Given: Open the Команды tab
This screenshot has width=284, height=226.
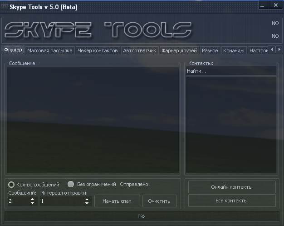Looking at the screenshot, I should (234, 50).
